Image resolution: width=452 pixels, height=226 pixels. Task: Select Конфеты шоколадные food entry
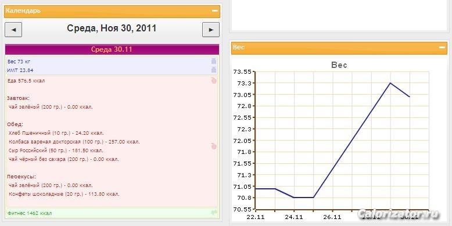[64, 194]
